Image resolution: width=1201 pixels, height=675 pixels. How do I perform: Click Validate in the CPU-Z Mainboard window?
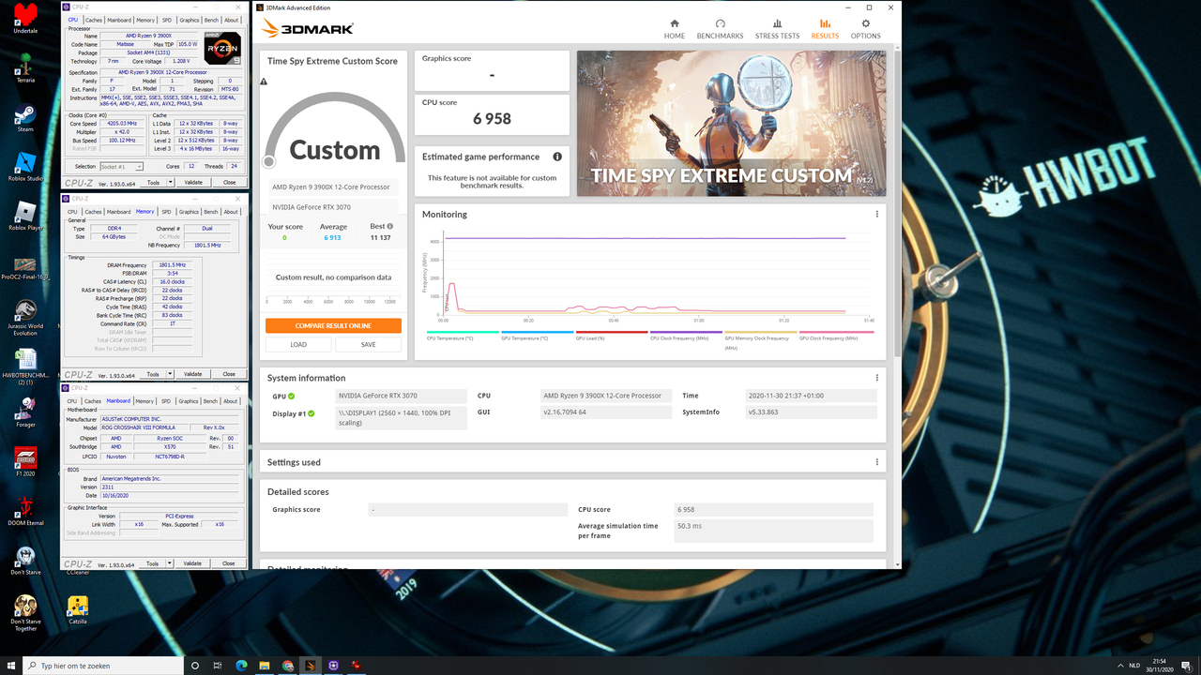pos(193,563)
